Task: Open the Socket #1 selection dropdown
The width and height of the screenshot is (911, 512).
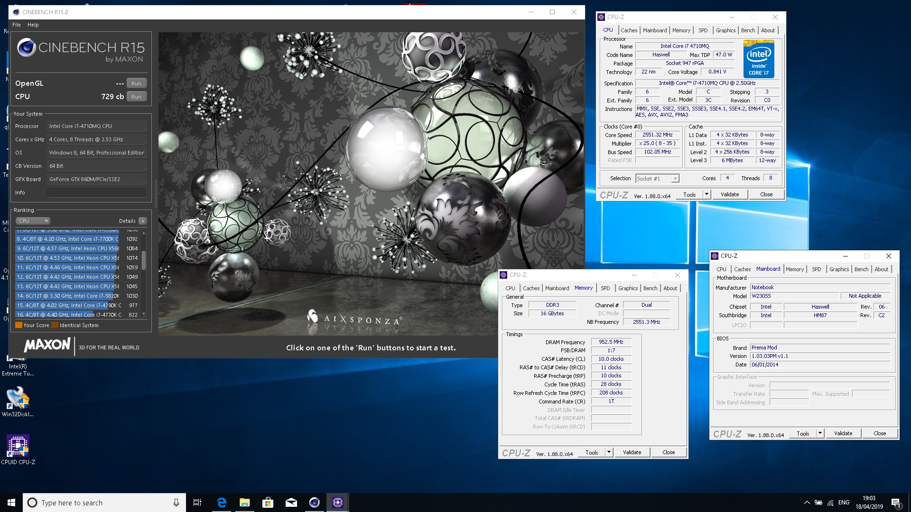Action: pos(658,179)
